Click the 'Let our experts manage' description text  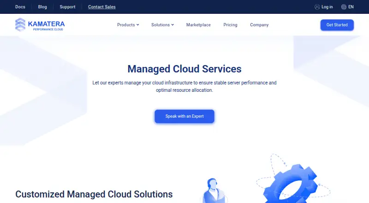pyautogui.click(x=184, y=86)
